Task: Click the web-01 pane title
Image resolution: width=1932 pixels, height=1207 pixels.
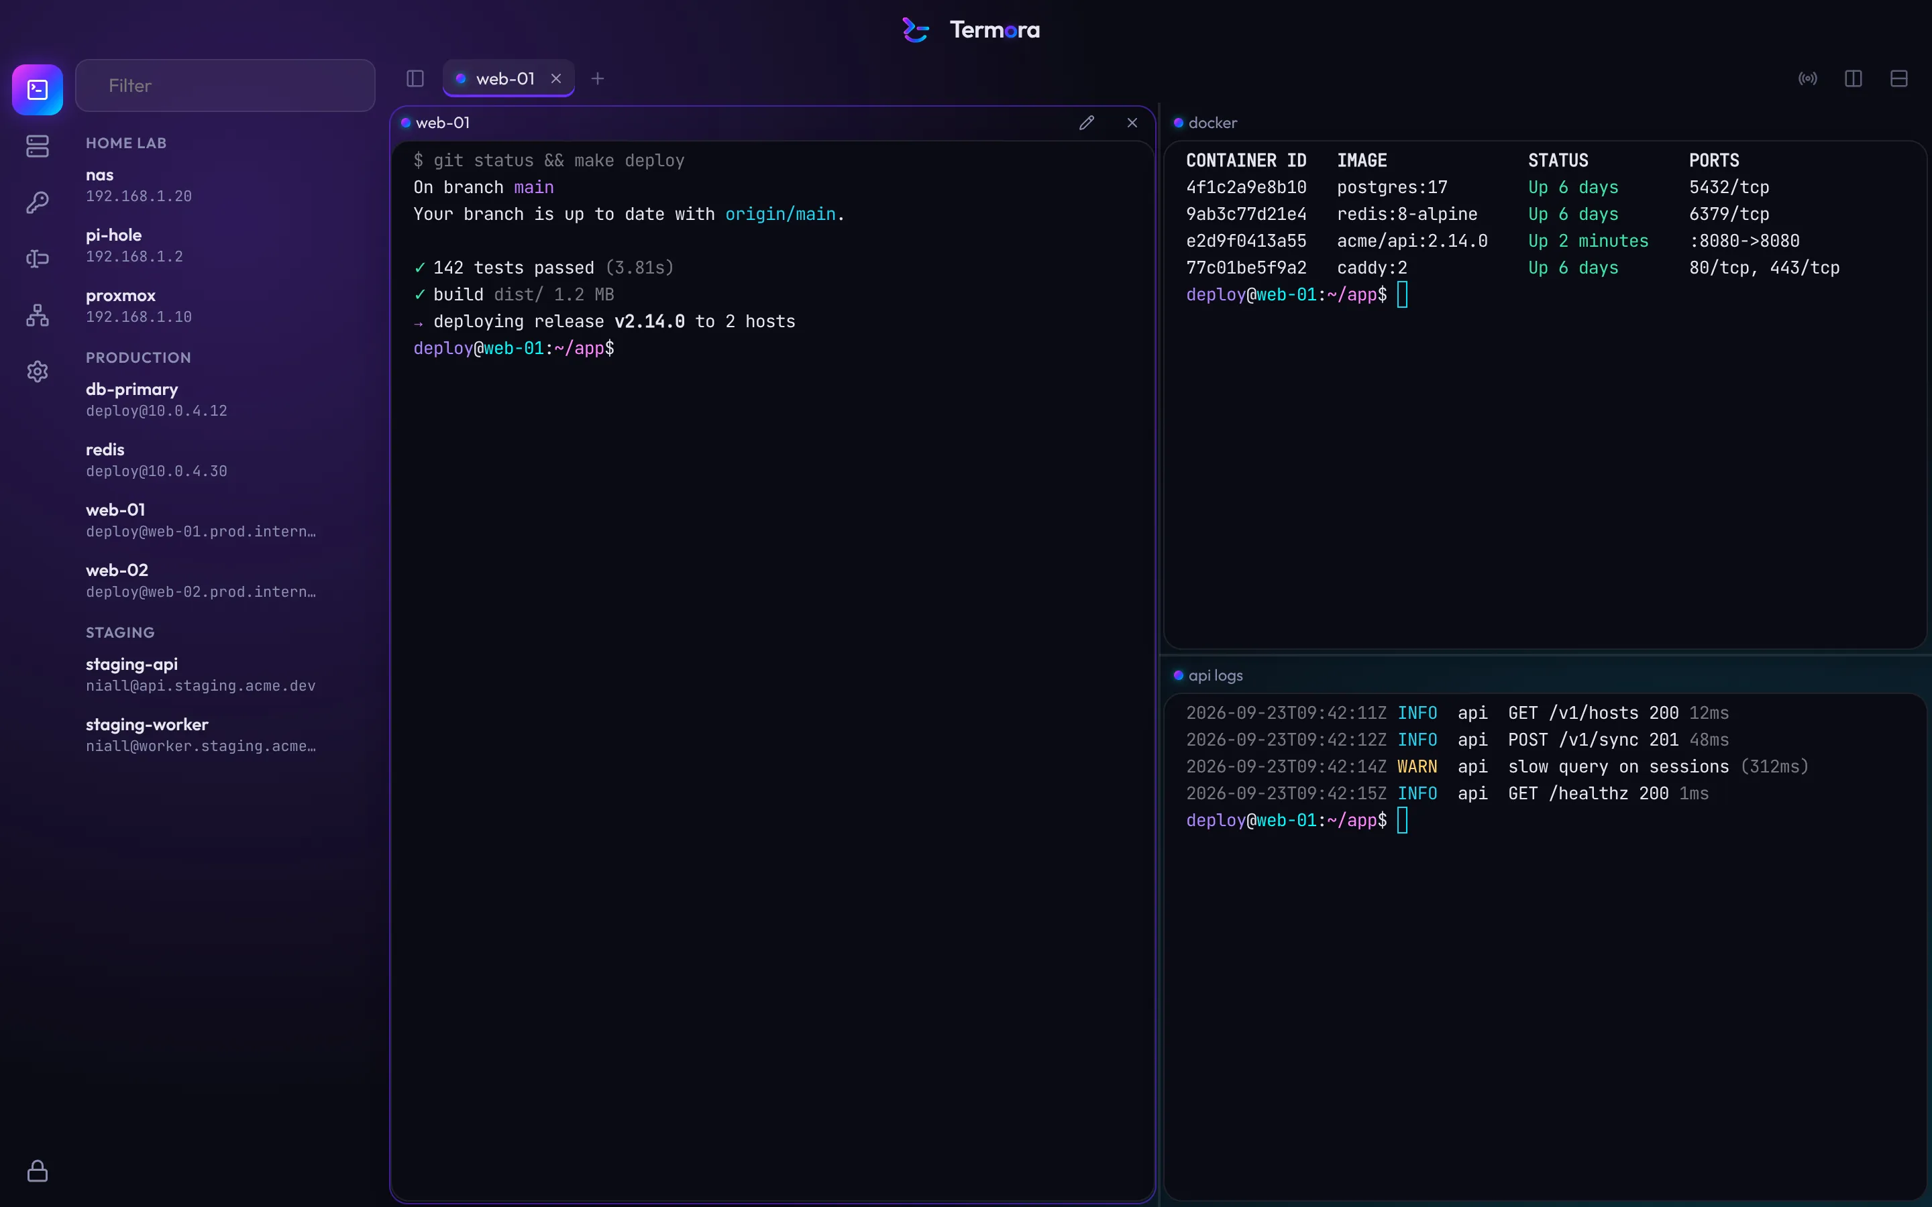Action: coord(443,123)
